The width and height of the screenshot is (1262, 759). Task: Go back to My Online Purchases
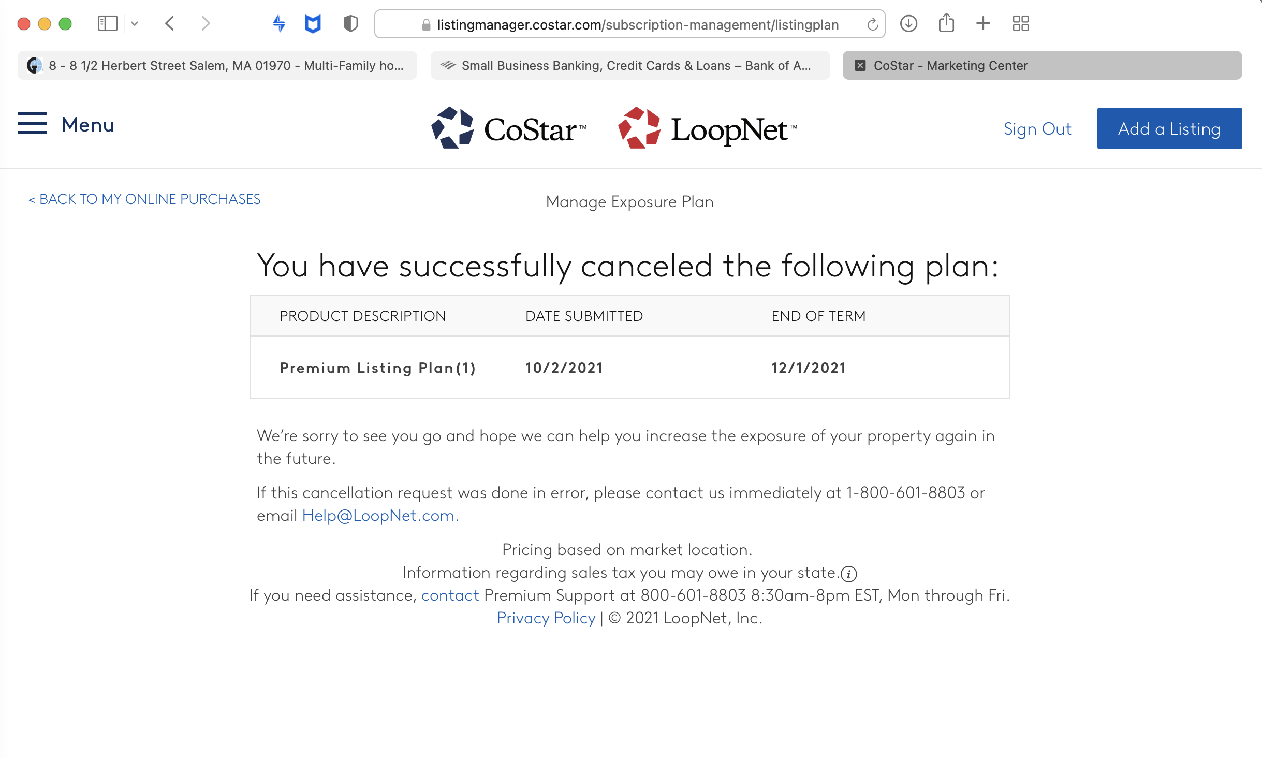tap(144, 199)
